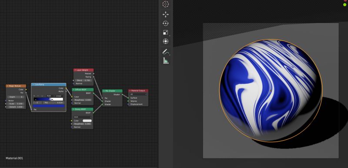
Task: Click Magic Texture Scale field
Action: click(x=16, y=104)
